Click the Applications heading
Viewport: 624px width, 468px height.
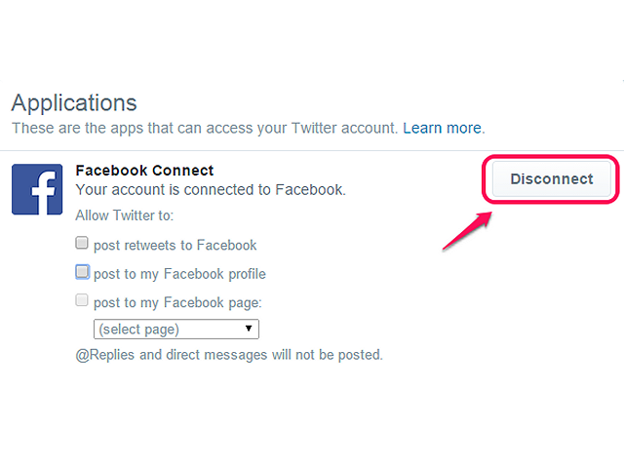[74, 103]
